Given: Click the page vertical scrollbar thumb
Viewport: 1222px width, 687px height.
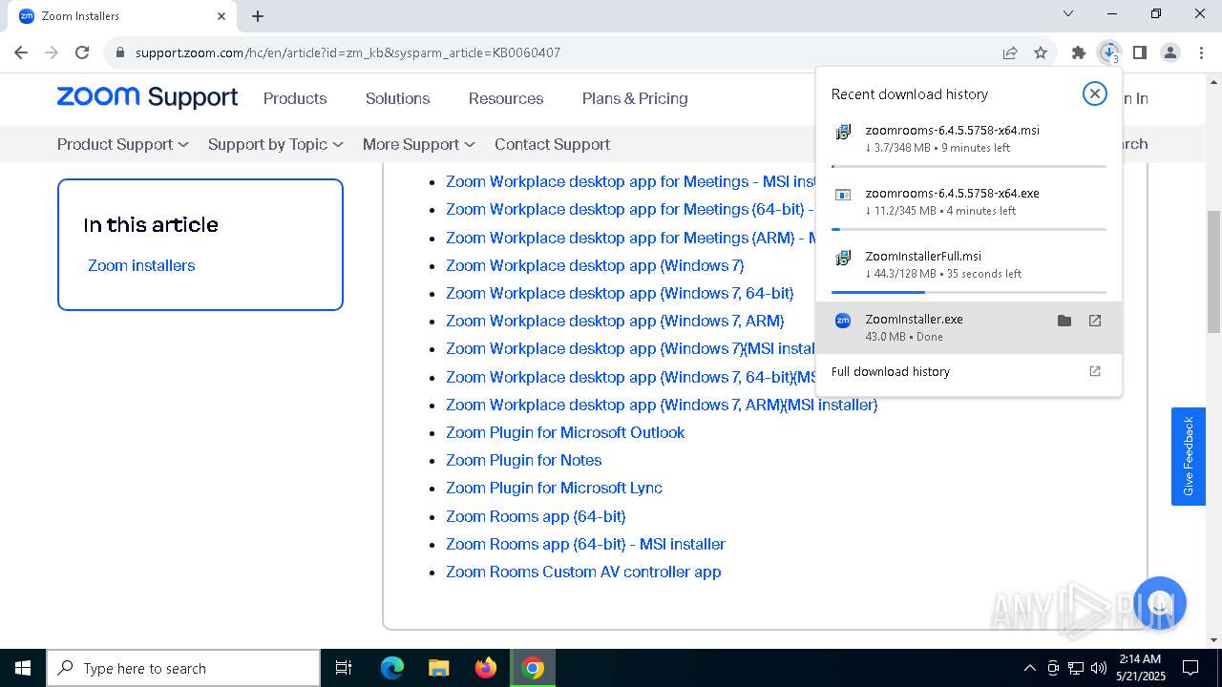Looking at the screenshot, I should point(1213,272).
